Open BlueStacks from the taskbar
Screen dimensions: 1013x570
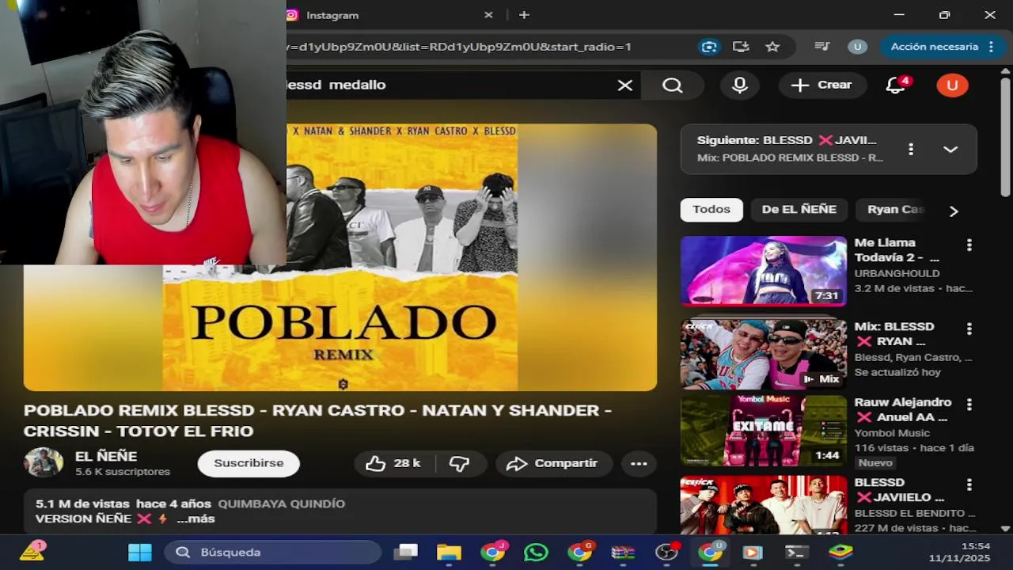click(x=840, y=552)
